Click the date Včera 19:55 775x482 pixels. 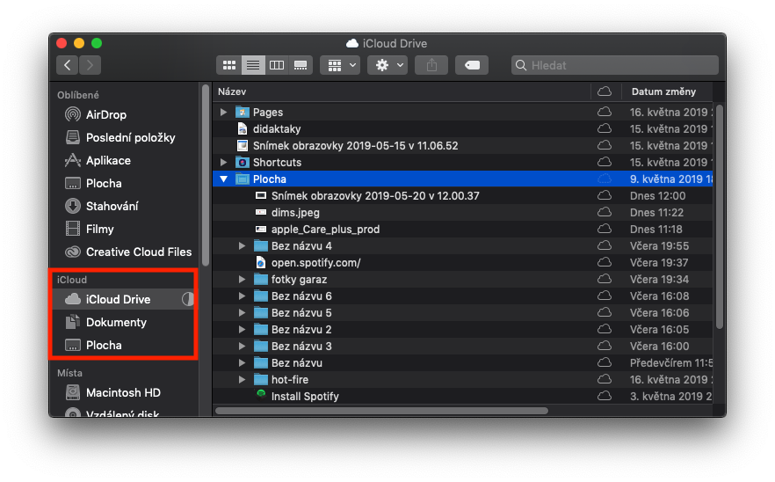pos(659,246)
